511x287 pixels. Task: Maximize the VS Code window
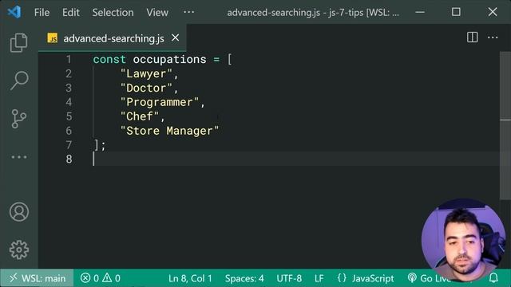(x=456, y=12)
